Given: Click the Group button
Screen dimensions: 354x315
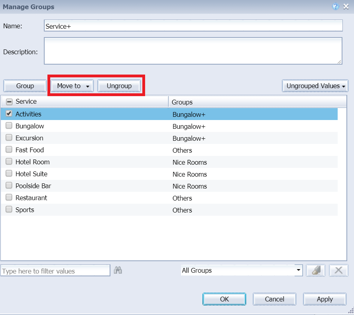Looking at the screenshot, I should [25, 86].
